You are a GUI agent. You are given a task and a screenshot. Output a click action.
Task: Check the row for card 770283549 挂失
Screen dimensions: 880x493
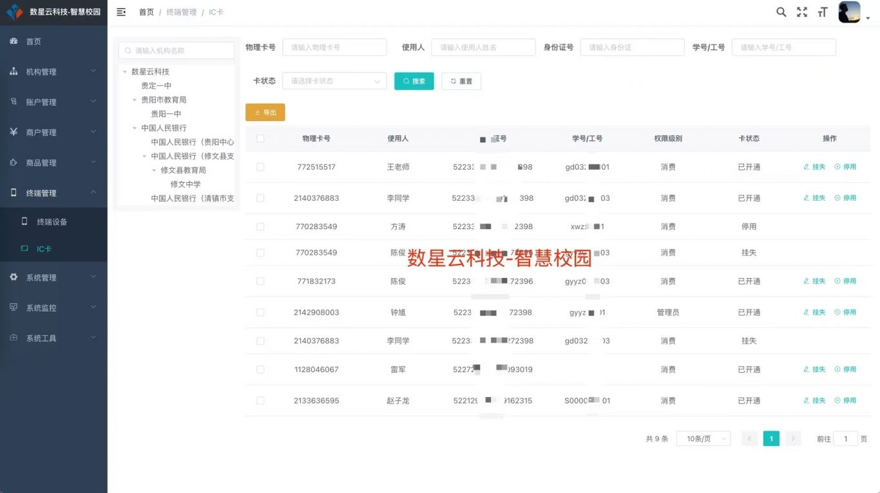[260, 252]
